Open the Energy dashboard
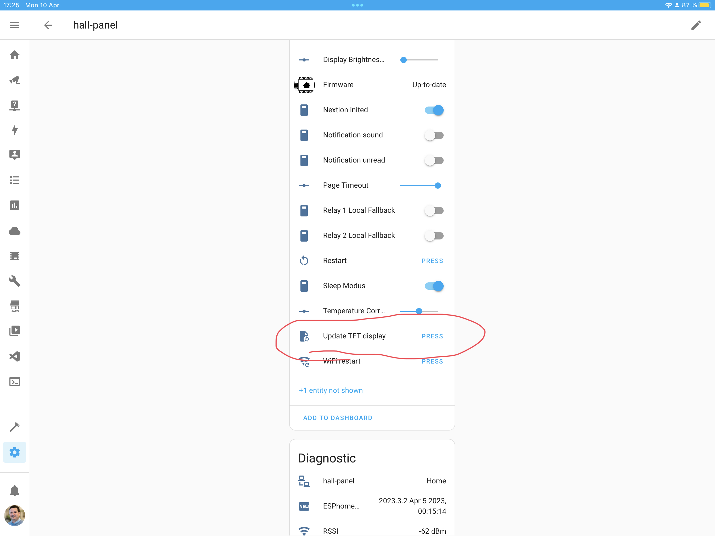Image resolution: width=715 pixels, height=536 pixels. pos(15,130)
